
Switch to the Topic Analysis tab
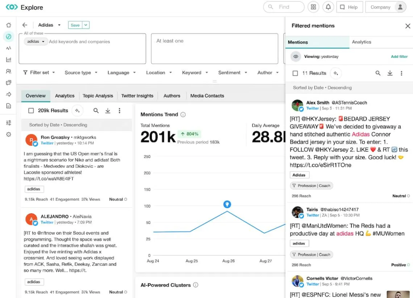pos(98,96)
